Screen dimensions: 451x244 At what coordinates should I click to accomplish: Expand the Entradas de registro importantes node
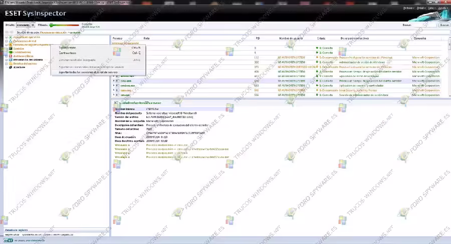coord(7,45)
